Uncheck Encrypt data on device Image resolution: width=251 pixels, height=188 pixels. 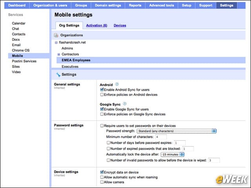coord(102,172)
